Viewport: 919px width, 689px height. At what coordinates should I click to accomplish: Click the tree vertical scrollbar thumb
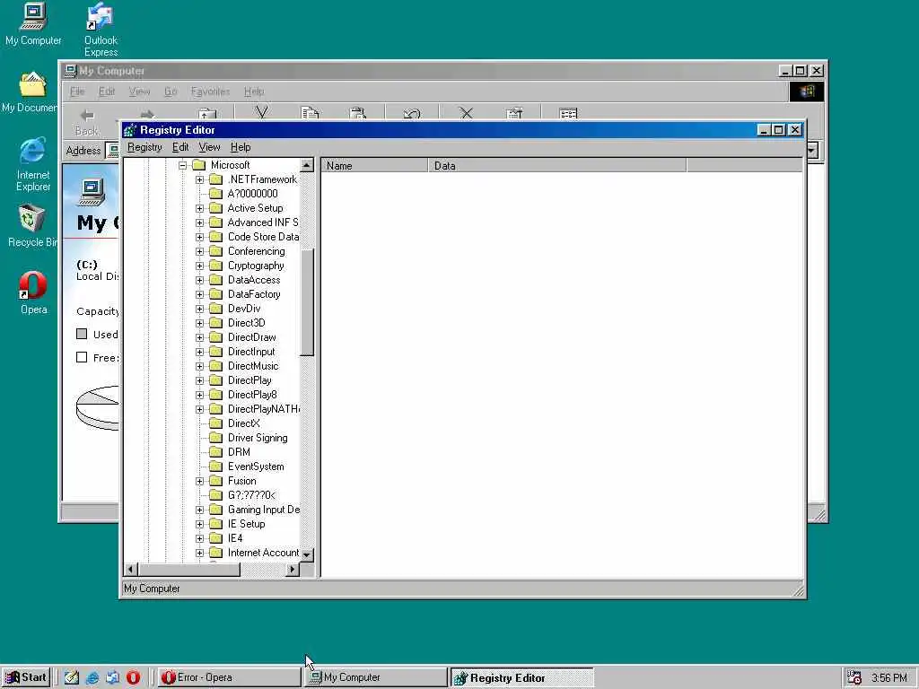(307, 301)
